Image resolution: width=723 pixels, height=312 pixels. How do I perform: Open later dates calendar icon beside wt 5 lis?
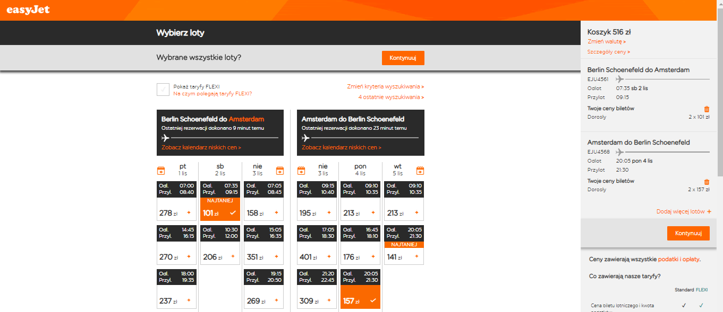(x=420, y=171)
